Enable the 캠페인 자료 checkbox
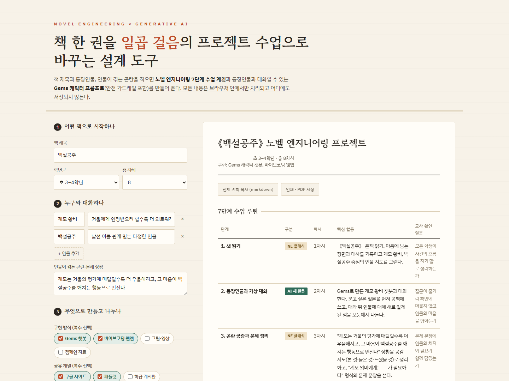Viewport: 509px width, 381px height. tap(60, 352)
